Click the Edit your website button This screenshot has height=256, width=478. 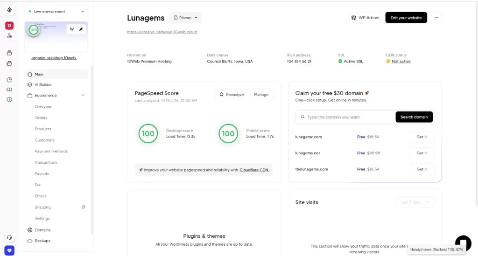(x=406, y=18)
